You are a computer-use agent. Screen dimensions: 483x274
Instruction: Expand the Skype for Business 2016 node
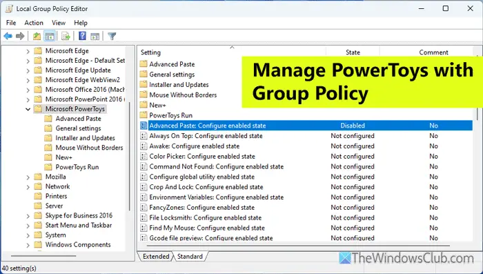coord(28,216)
